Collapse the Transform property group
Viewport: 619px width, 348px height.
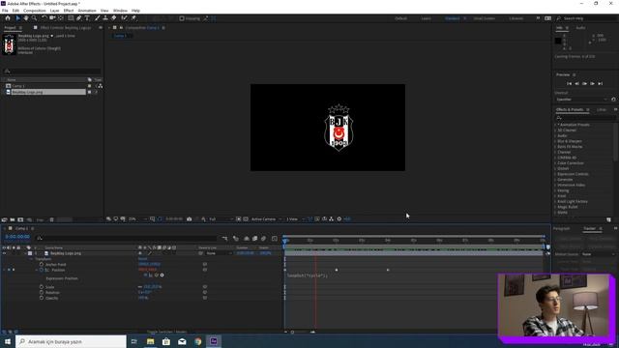click(x=32, y=259)
